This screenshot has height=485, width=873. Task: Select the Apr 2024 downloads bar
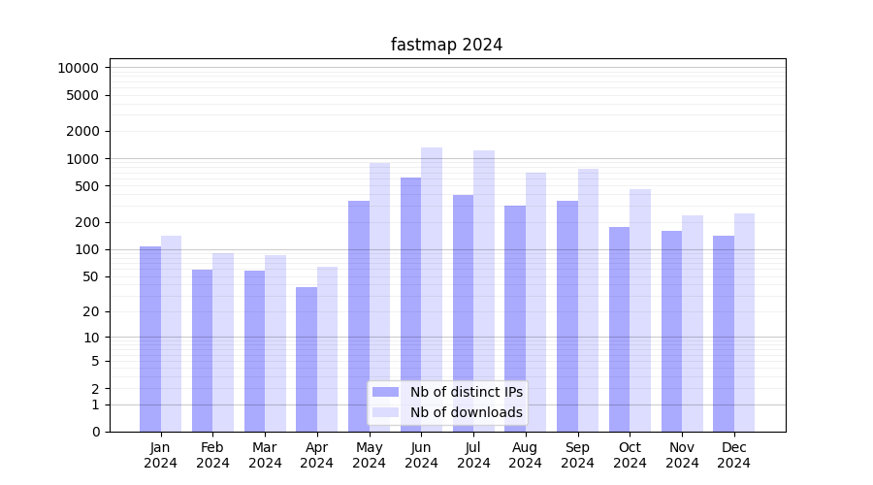click(328, 349)
